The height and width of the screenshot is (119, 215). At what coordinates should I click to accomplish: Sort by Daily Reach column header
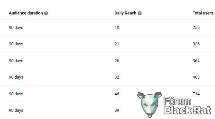[125, 13]
